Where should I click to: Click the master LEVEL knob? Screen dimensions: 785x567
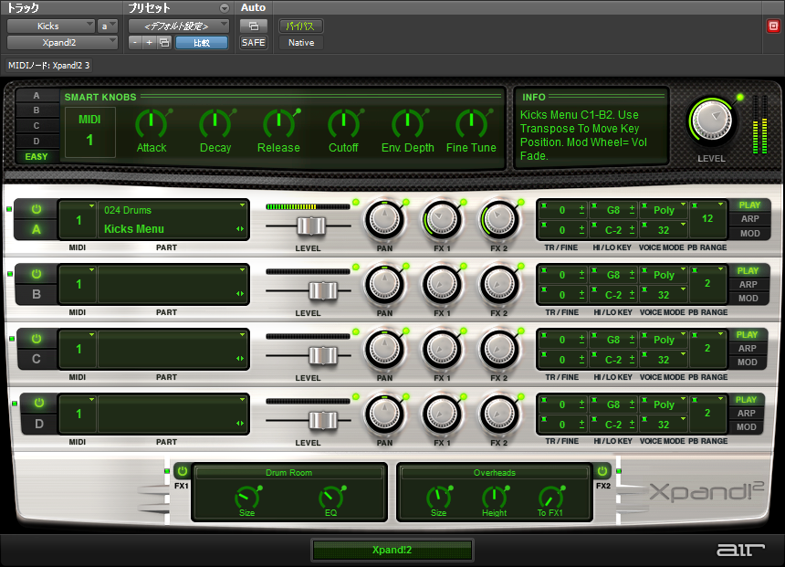tap(711, 121)
